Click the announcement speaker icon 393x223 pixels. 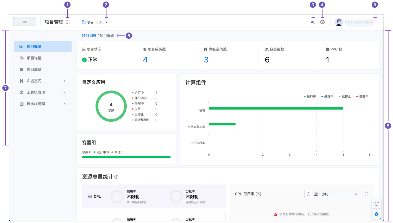point(313,22)
